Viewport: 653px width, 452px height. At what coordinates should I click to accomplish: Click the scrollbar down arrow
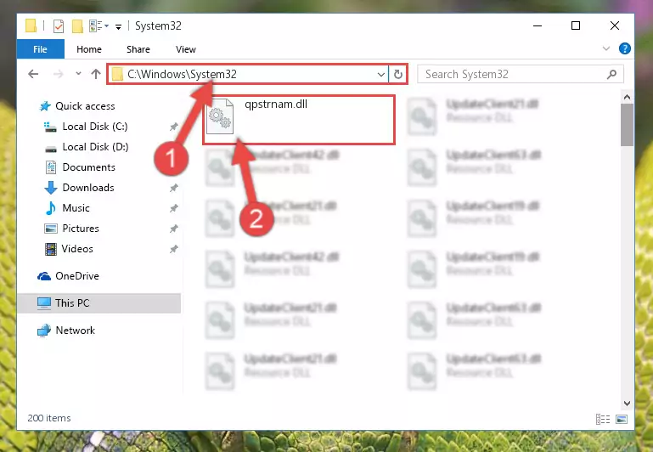click(627, 404)
